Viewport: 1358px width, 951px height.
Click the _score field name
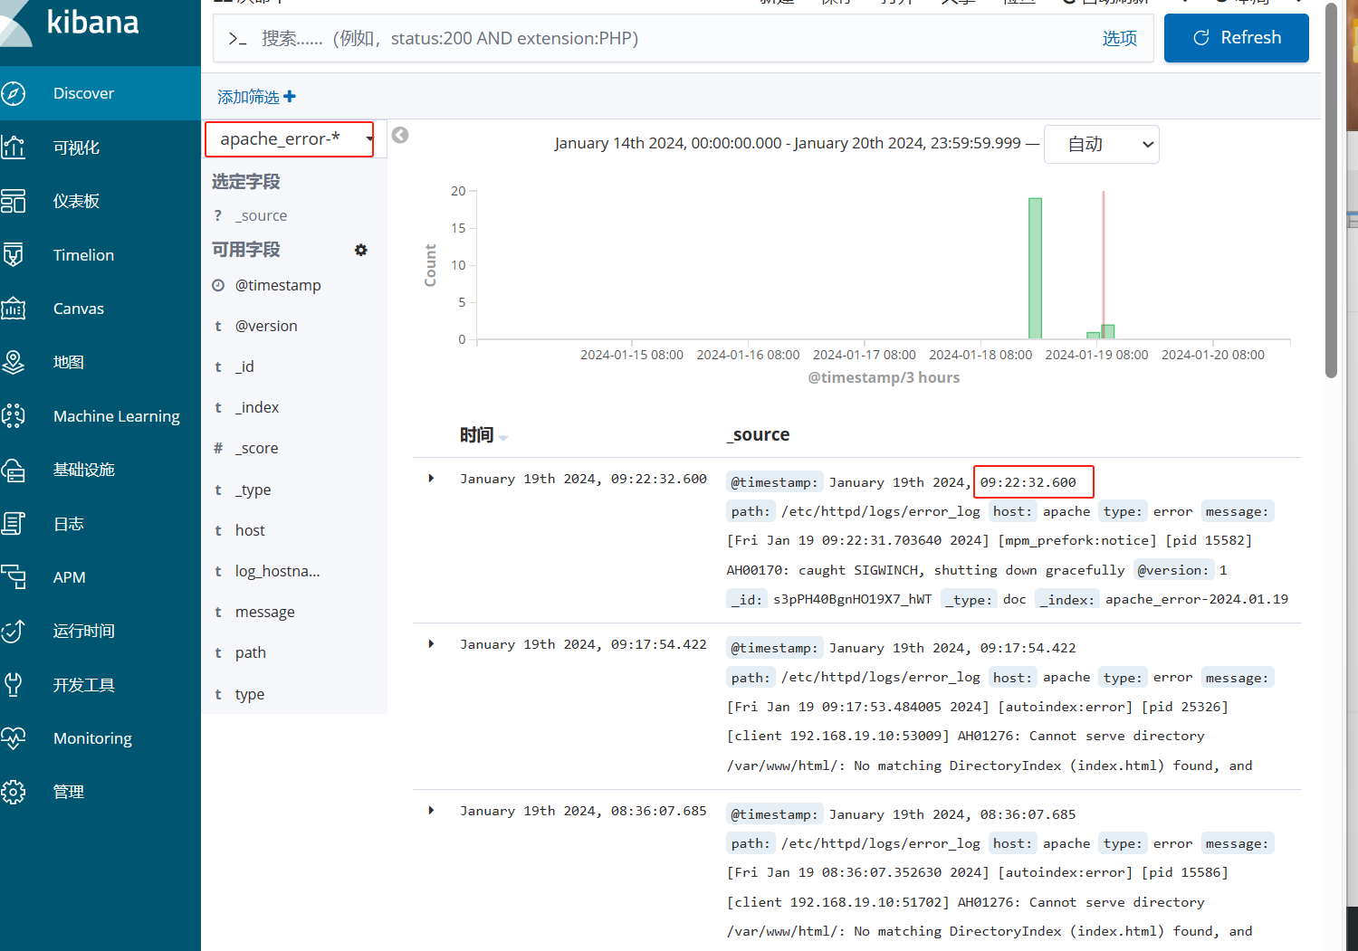[257, 448]
